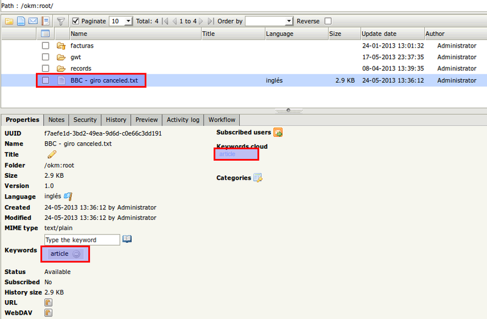Viewport: 487px width, 319px height.
Task: Click the create folder toolbar icon
Action: click(x=9, y=21)
